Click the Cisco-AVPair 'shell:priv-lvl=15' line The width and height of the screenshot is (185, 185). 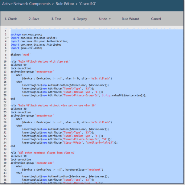[x=70, y=143]
